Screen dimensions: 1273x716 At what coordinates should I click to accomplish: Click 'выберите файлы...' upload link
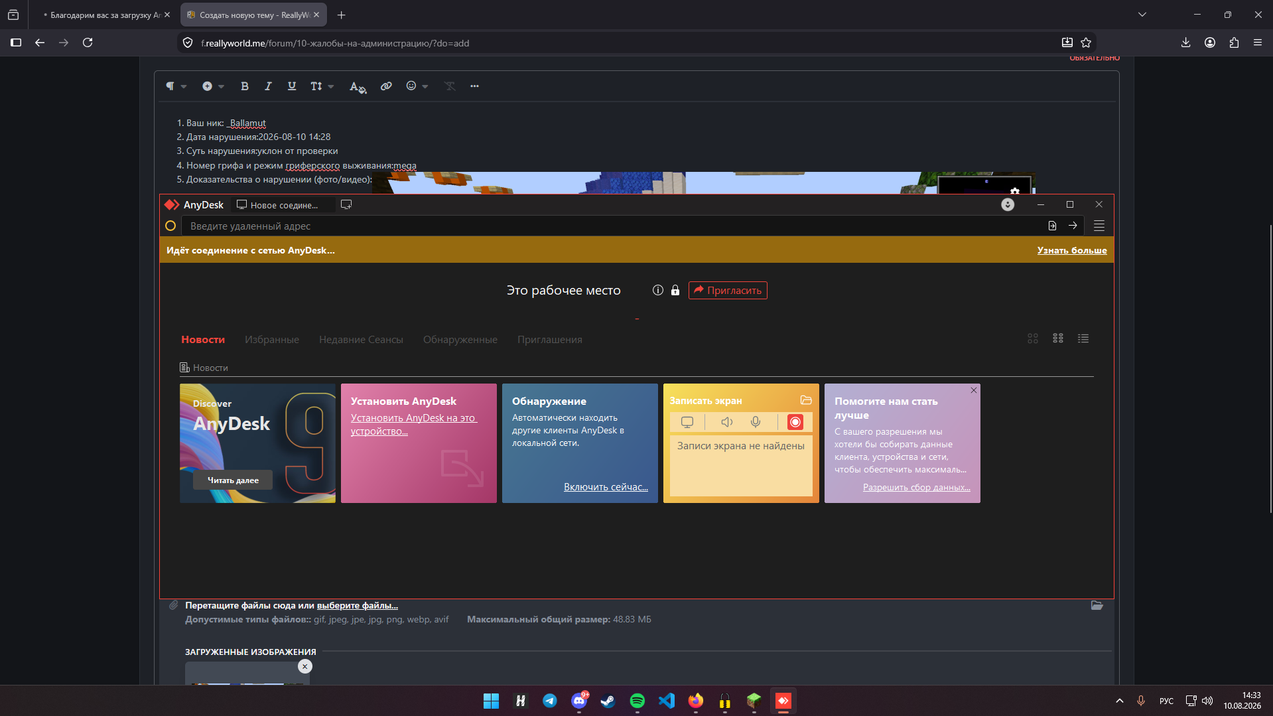pyautogui.click(x=358, y=605)
